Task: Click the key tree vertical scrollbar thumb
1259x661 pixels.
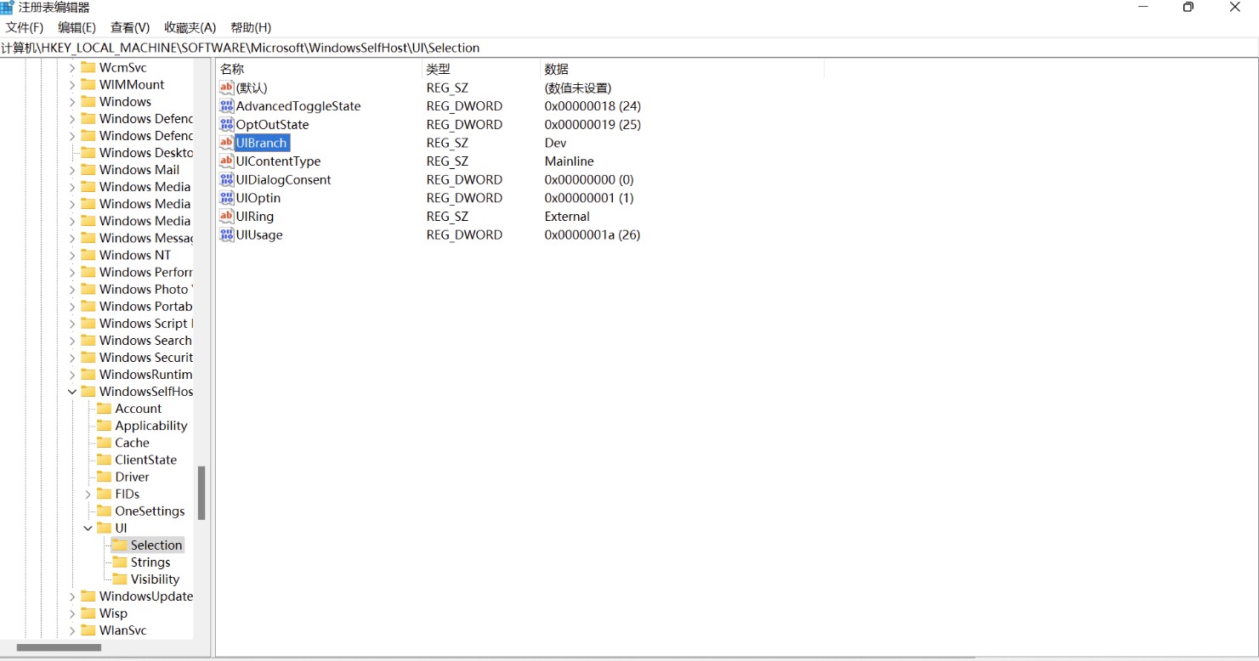Action: point(201,493)
